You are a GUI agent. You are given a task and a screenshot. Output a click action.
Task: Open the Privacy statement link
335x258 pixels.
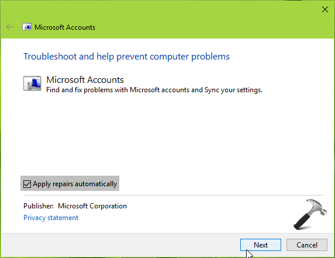tap(51, 218)
